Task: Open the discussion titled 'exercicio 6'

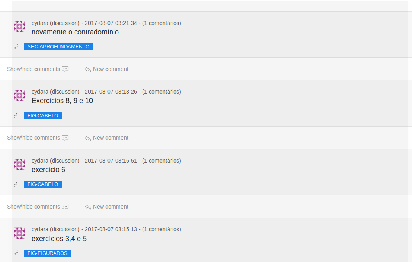Action: (48, 170)
